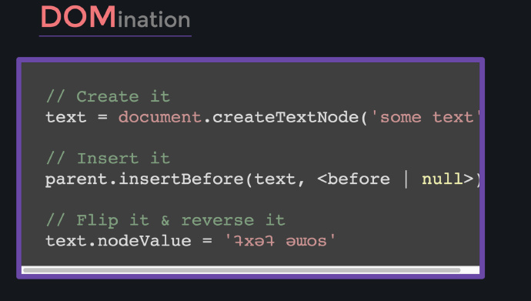Click the yellow 'null' keyword
The height and width of the screenshot is (301, 531).
[x=442, y=179]
